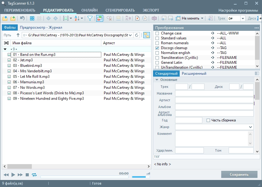Move selected file down with the arrow icon
The image size is (262, 187).
pos(48,18)
